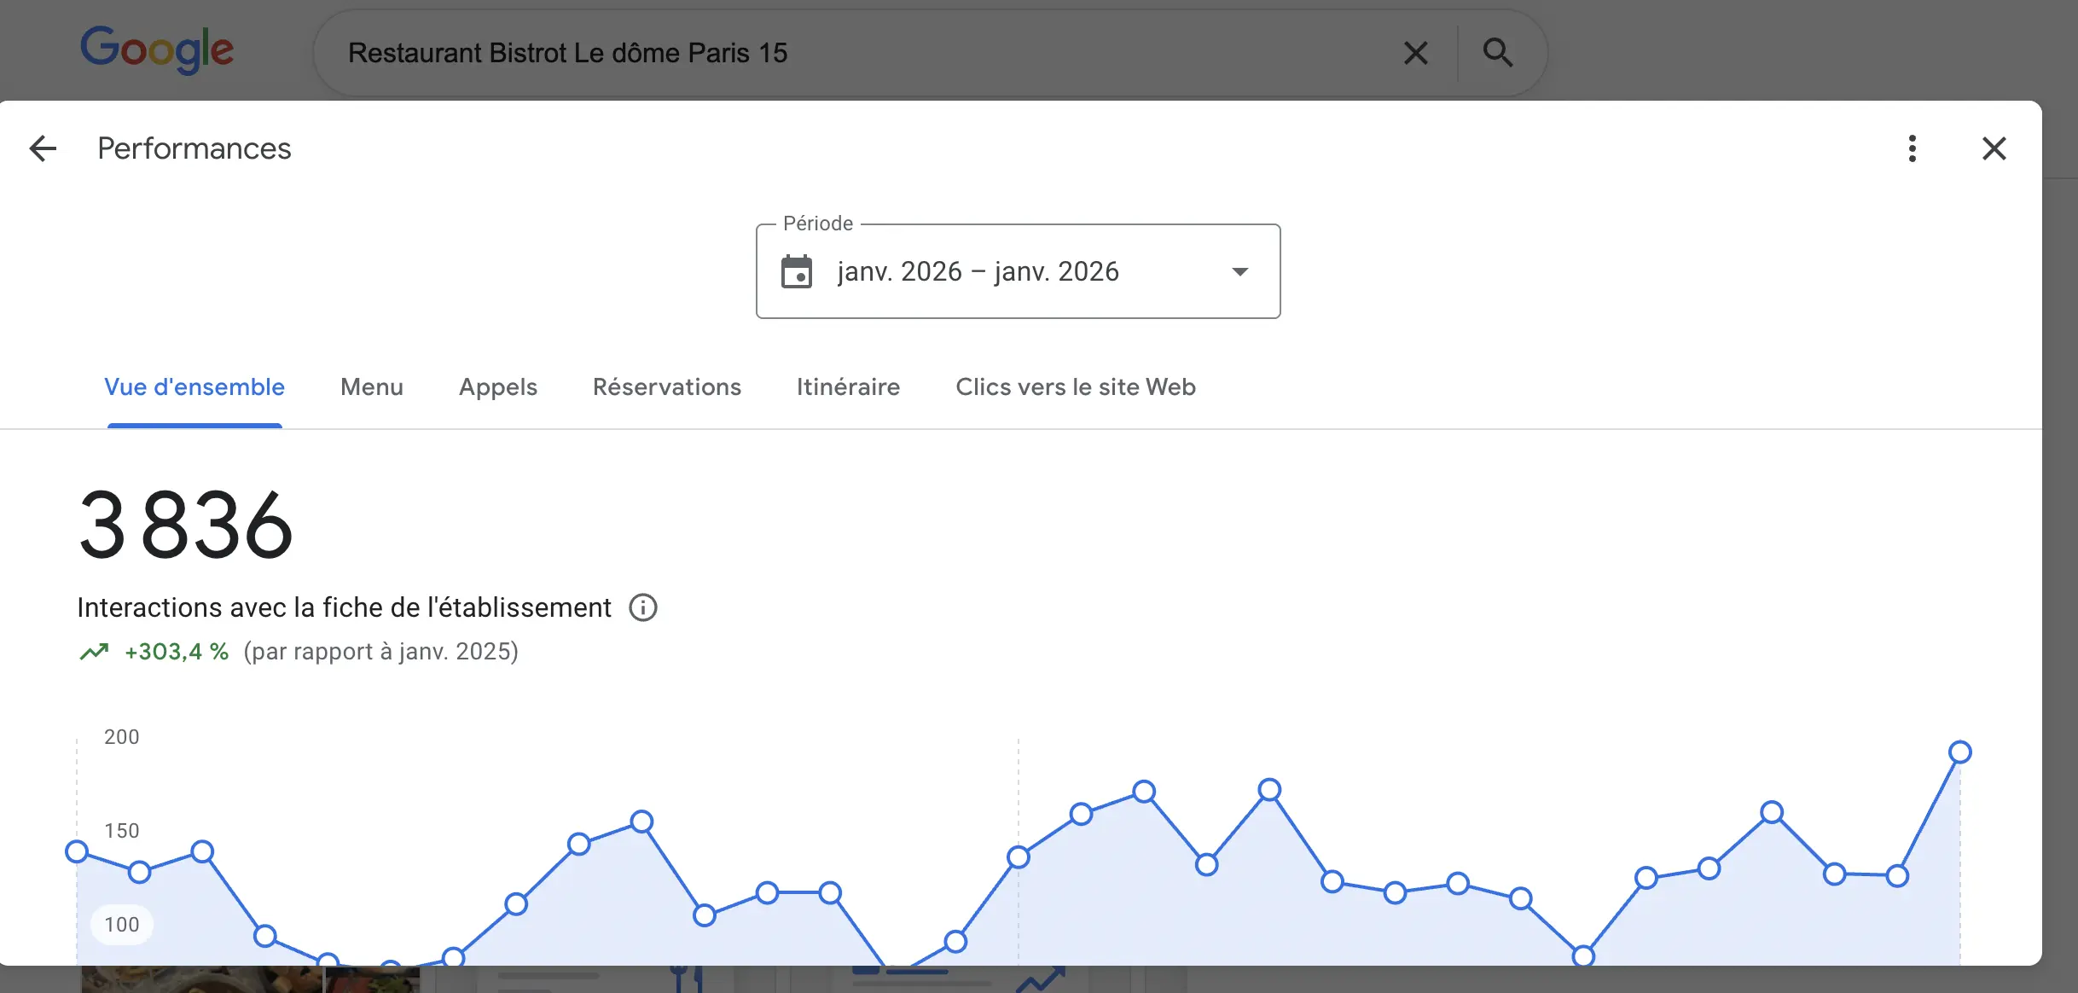2078x993 pixels.
Task: Click the green trending-up arrow icon
Action: coord(94,653)
